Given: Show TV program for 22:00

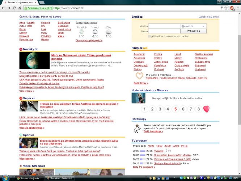Looking at the screenshot, I should 176,146.
